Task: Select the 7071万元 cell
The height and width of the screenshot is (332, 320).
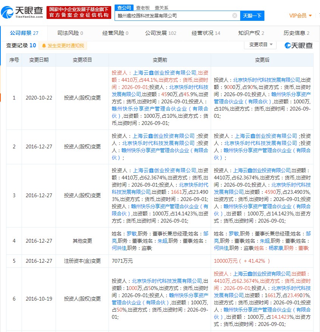Action: pyautogui.click(x=160, y=261)
